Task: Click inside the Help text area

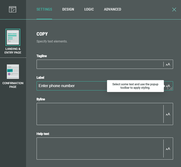Action: (100, 149)
